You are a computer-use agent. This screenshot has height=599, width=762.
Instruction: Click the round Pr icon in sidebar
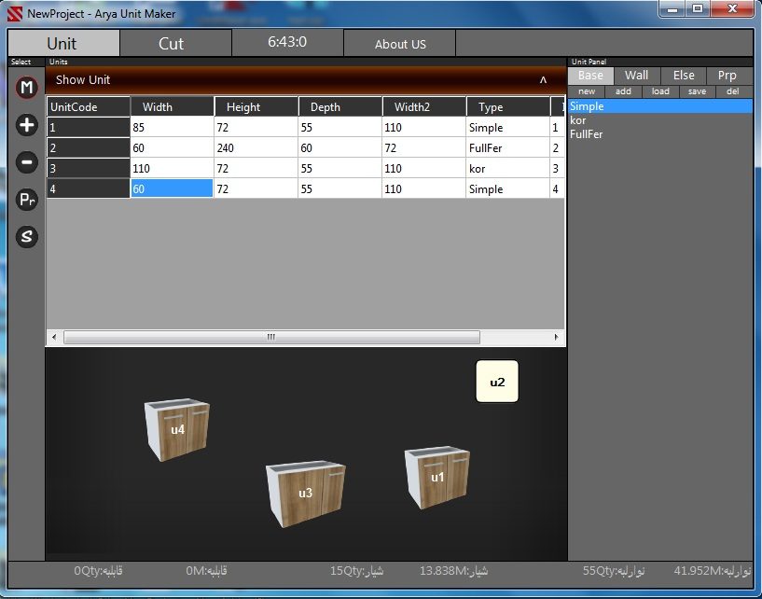(x=27, y=200)
